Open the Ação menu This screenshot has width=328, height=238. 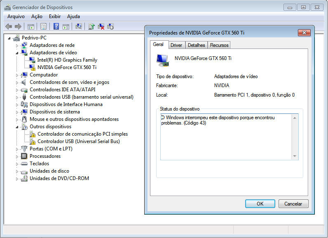(x=37, y=16)
